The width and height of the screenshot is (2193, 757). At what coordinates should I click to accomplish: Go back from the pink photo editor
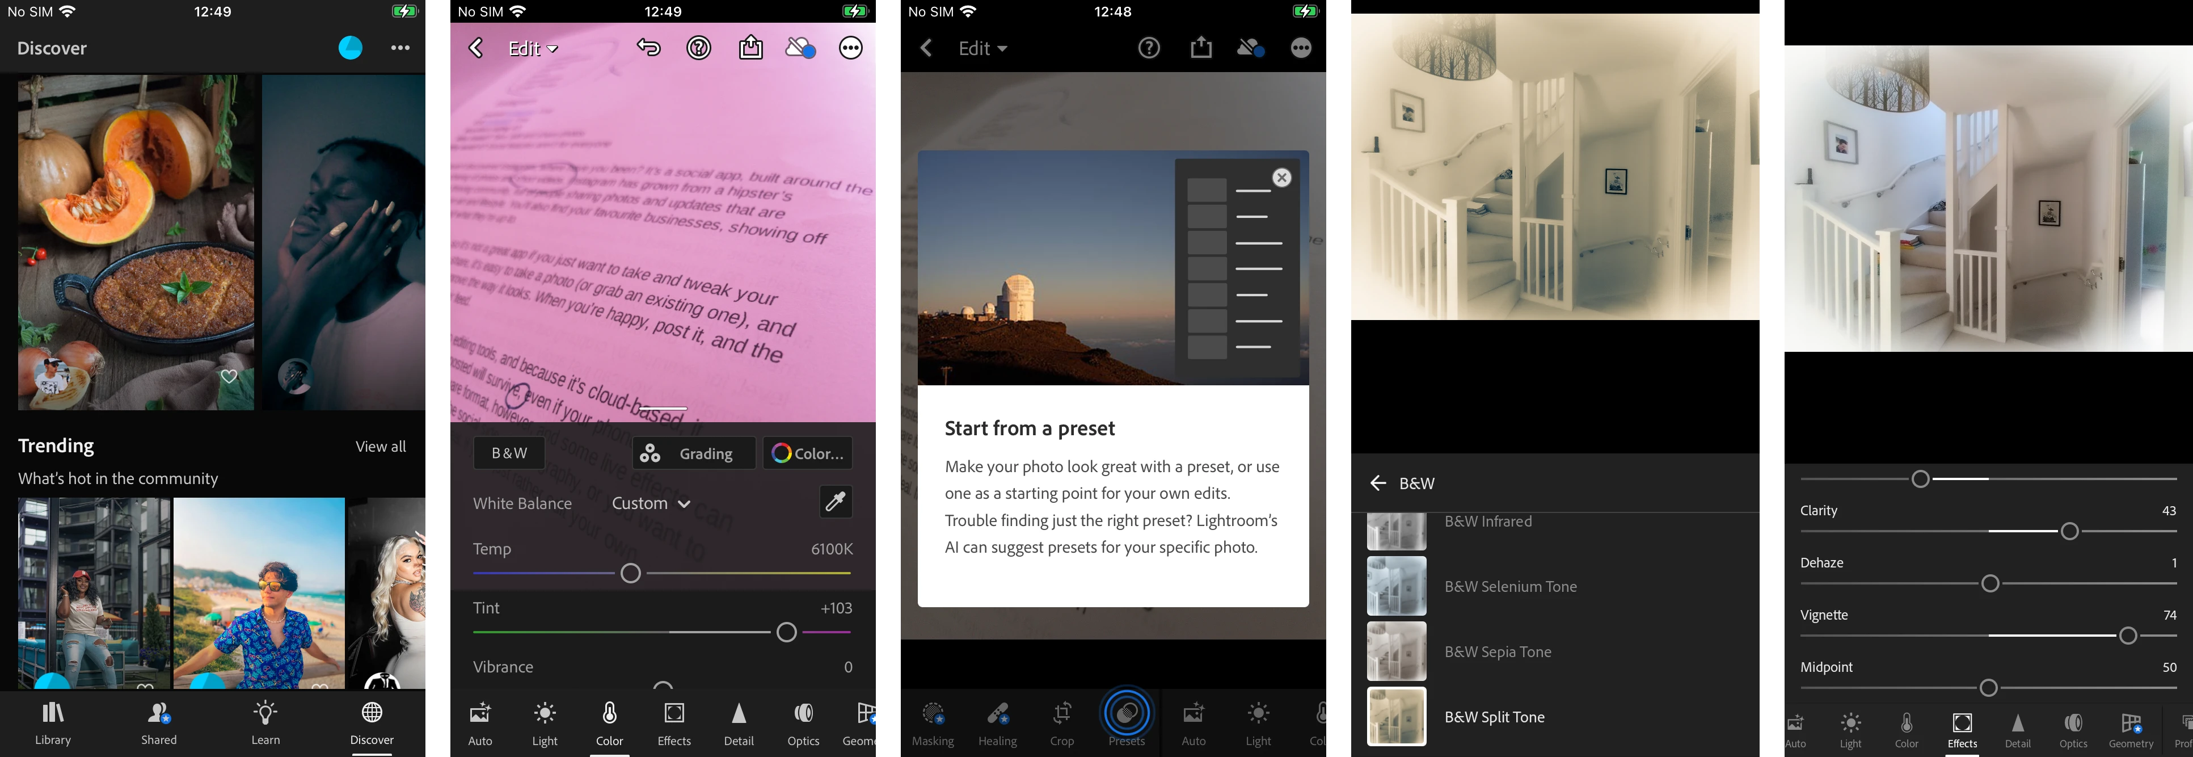476,48
